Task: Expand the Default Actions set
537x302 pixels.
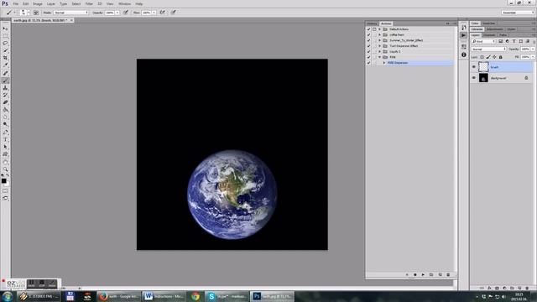Action: 379,29
